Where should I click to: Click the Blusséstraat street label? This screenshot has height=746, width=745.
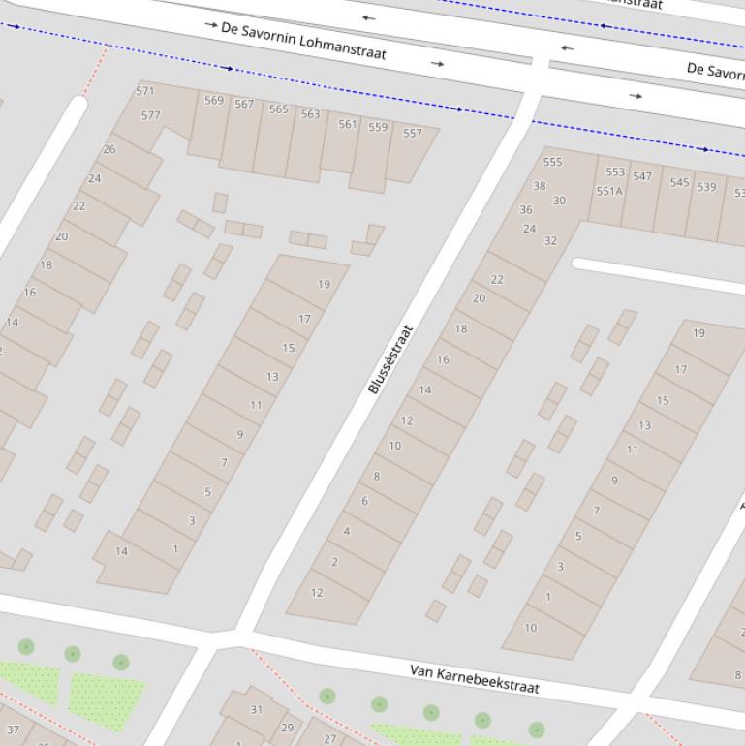390,359
